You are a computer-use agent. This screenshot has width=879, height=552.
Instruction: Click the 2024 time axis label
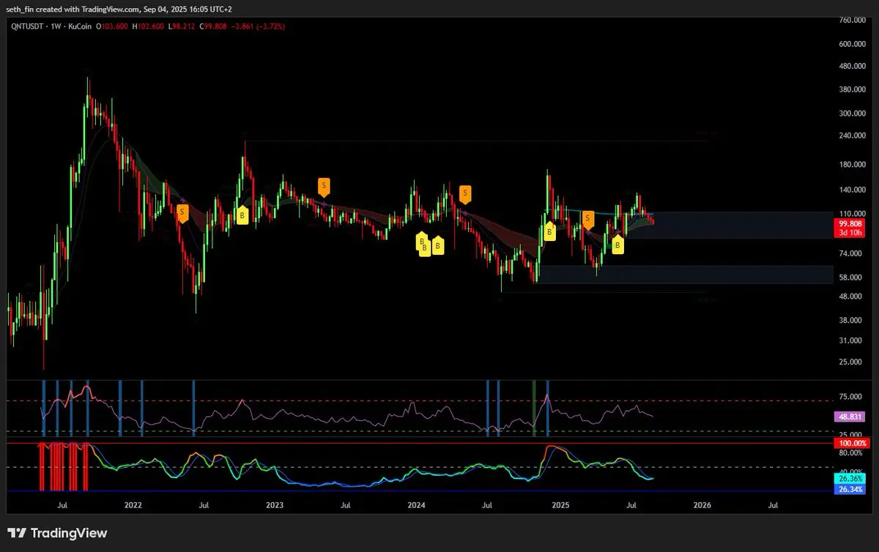(x=416, y=505)
